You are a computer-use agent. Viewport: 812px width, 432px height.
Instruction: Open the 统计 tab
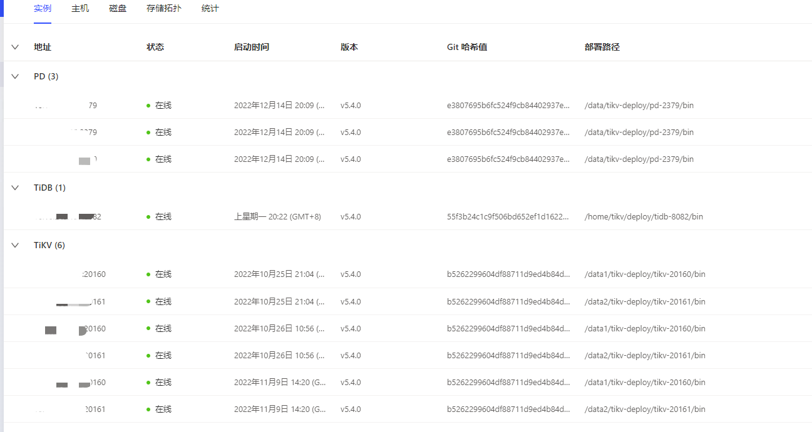(210, 9)
